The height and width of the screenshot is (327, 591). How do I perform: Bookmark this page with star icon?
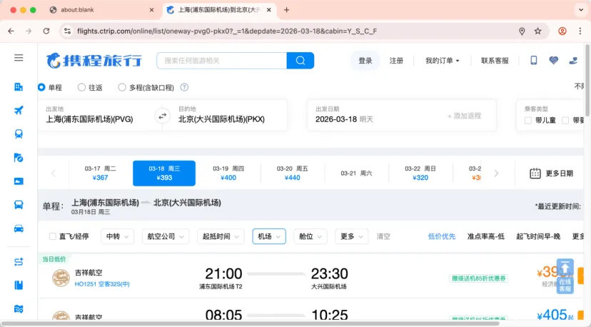tap(538, 31)
